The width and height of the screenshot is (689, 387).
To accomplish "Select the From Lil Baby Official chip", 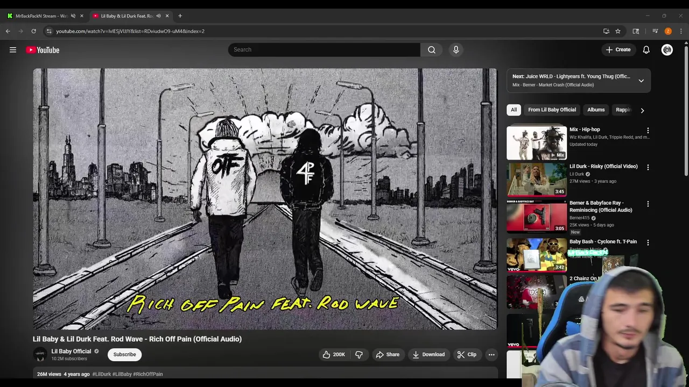I will [x=552, y=110].
